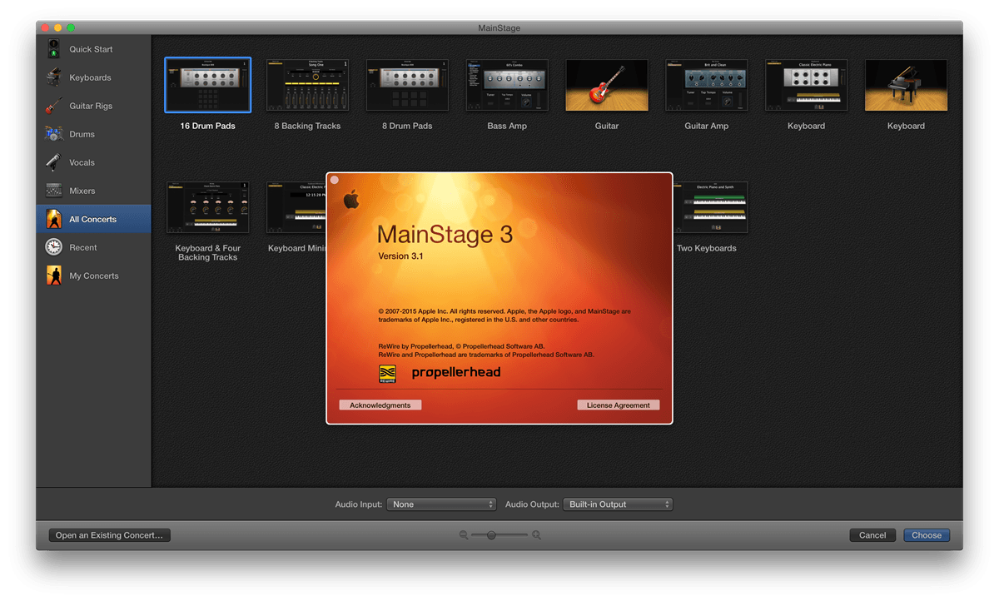Select the Keyboard Minimalist template
Screen dimensions: 999x601
click(296, 207)
